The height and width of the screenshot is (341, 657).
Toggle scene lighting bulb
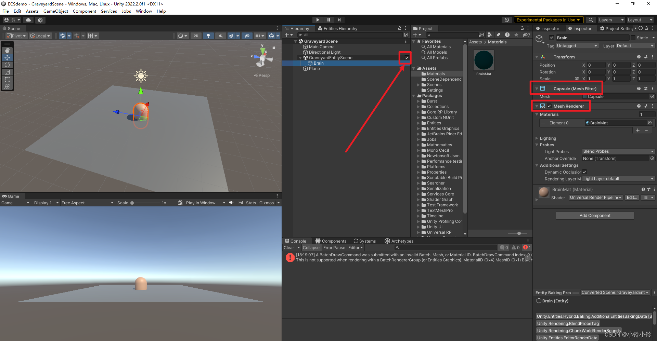[208, 36]
